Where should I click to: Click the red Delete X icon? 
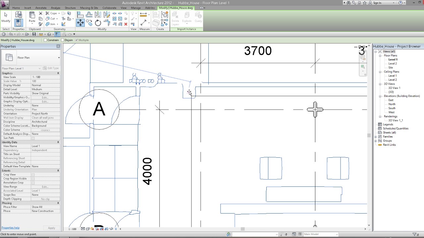click(x=126, y=24)
